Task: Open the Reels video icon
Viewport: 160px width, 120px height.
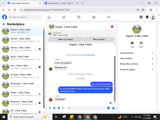Action: coord(79,17)
